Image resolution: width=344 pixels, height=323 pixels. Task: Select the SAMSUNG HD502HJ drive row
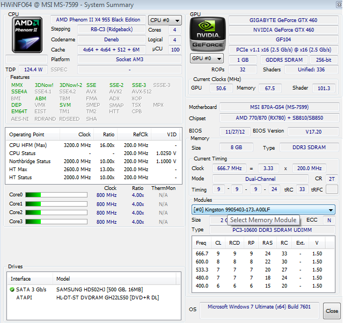pyautogui.click(x=94, y=289)
